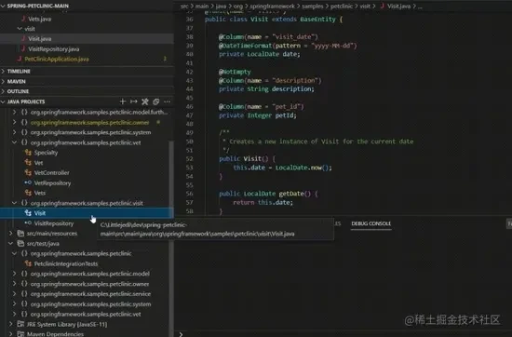Open PetClinicApplication.java file
512x337 pixels.
pyautogui.click(x=57, y=59)
